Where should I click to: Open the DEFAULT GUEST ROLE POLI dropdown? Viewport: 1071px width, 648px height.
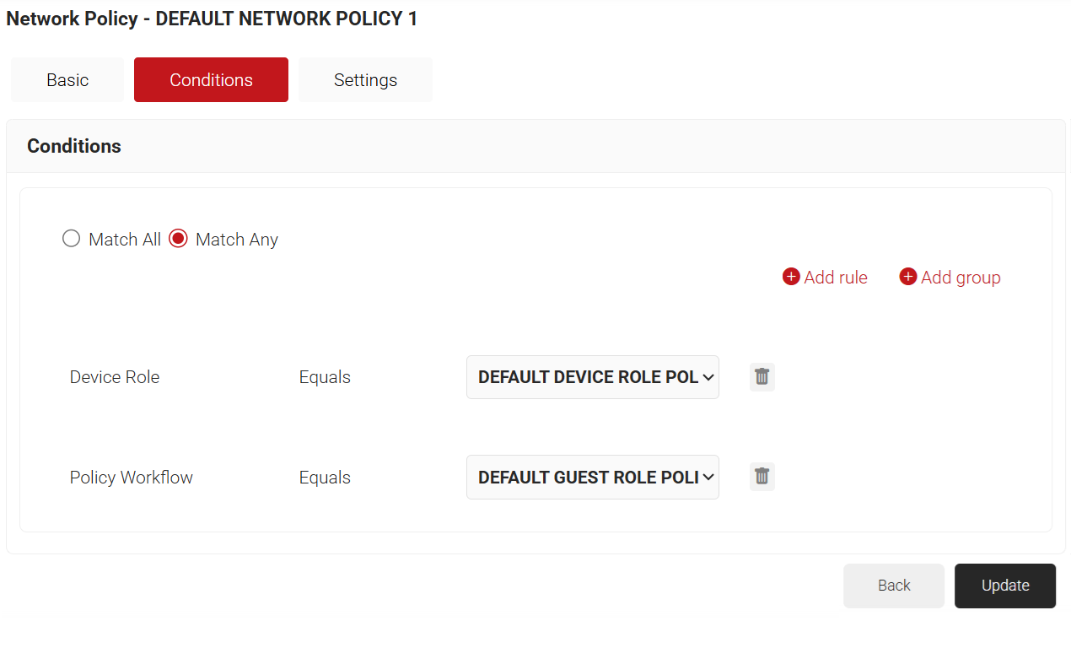[x=587, y=477]
